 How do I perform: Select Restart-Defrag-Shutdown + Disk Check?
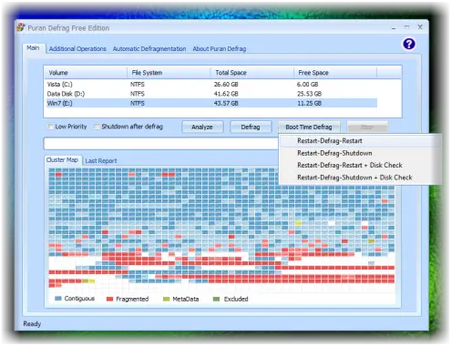click(x=354, y=178)
